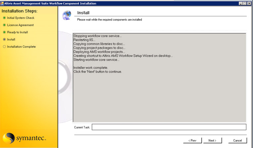The image size is (253, 148).
Task: Click the 'Restarting IIS...' log line
Action: point(84,40)
